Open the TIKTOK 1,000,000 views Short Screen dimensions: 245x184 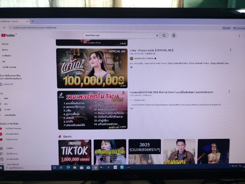tap(75, 152)
